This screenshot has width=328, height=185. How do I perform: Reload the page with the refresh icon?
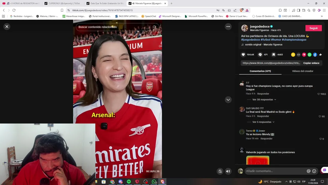click(14, 10)
